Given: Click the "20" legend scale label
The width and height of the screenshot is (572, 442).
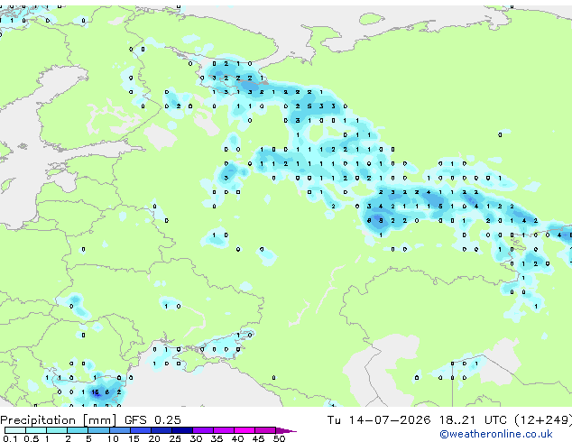Looking at the screenshot, I should 154,438.
